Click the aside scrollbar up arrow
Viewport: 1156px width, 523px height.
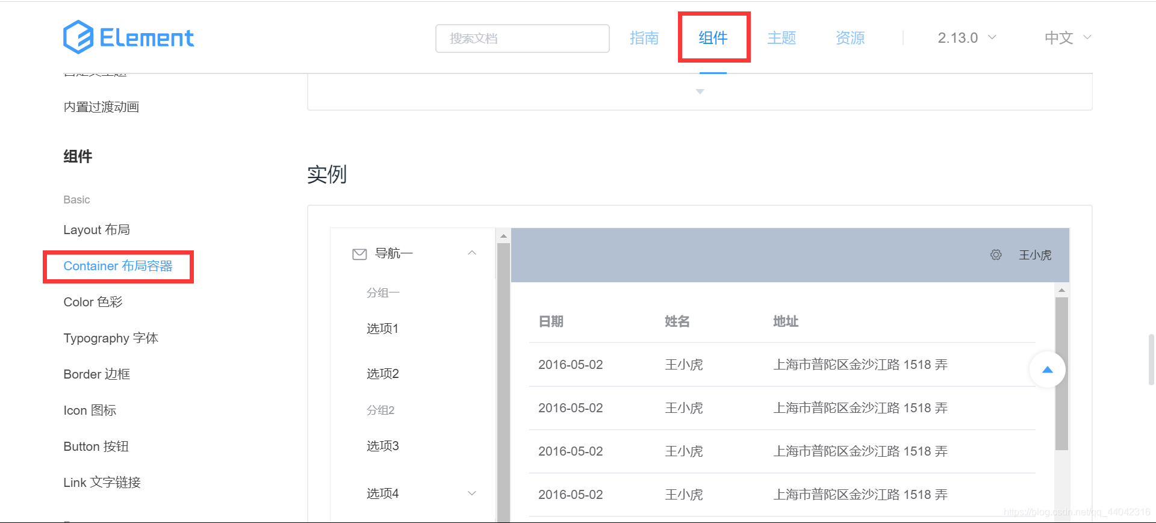click(503, 236)
